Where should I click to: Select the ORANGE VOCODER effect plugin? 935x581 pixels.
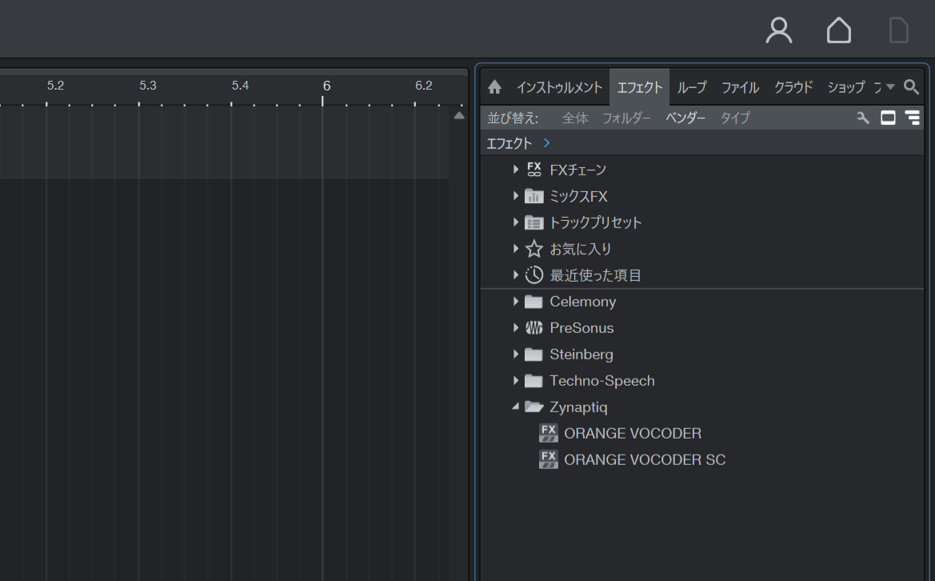[x=632, y=434]
